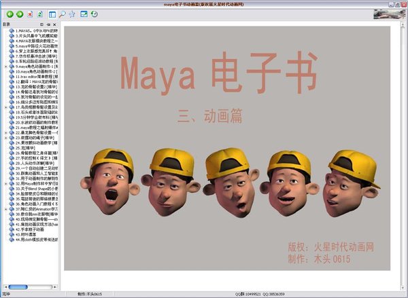Viewport: 408px width, 298px height.
Task: Expand tree item 22 in the contents
Action: pos(6,132)
